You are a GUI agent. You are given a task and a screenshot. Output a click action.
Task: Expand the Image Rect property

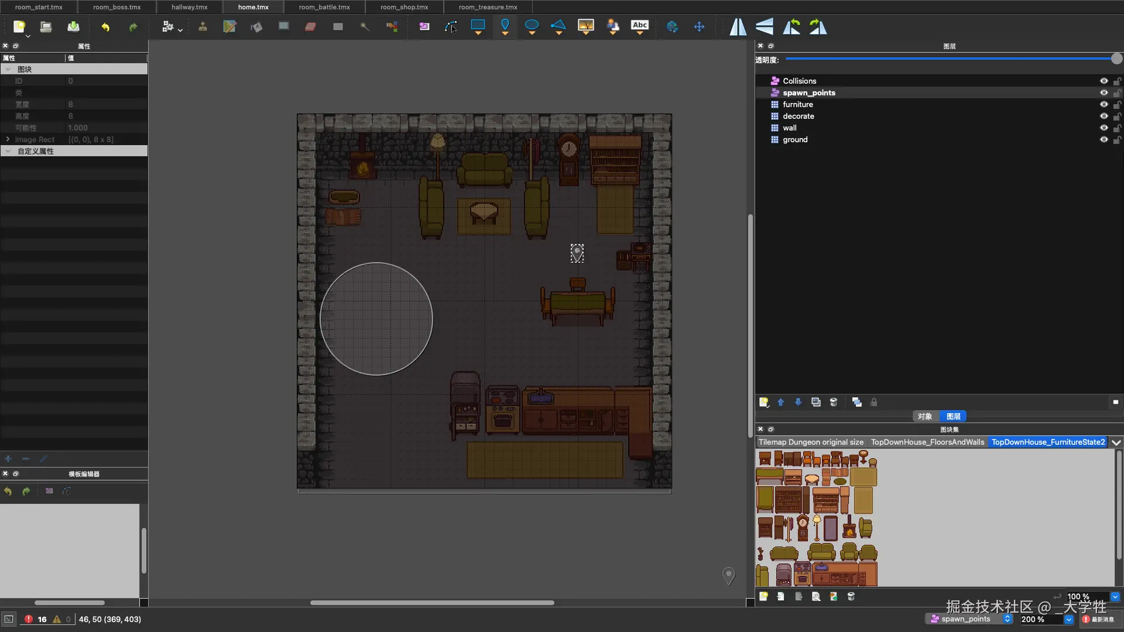pyautogui.click(x=8, y=139)
